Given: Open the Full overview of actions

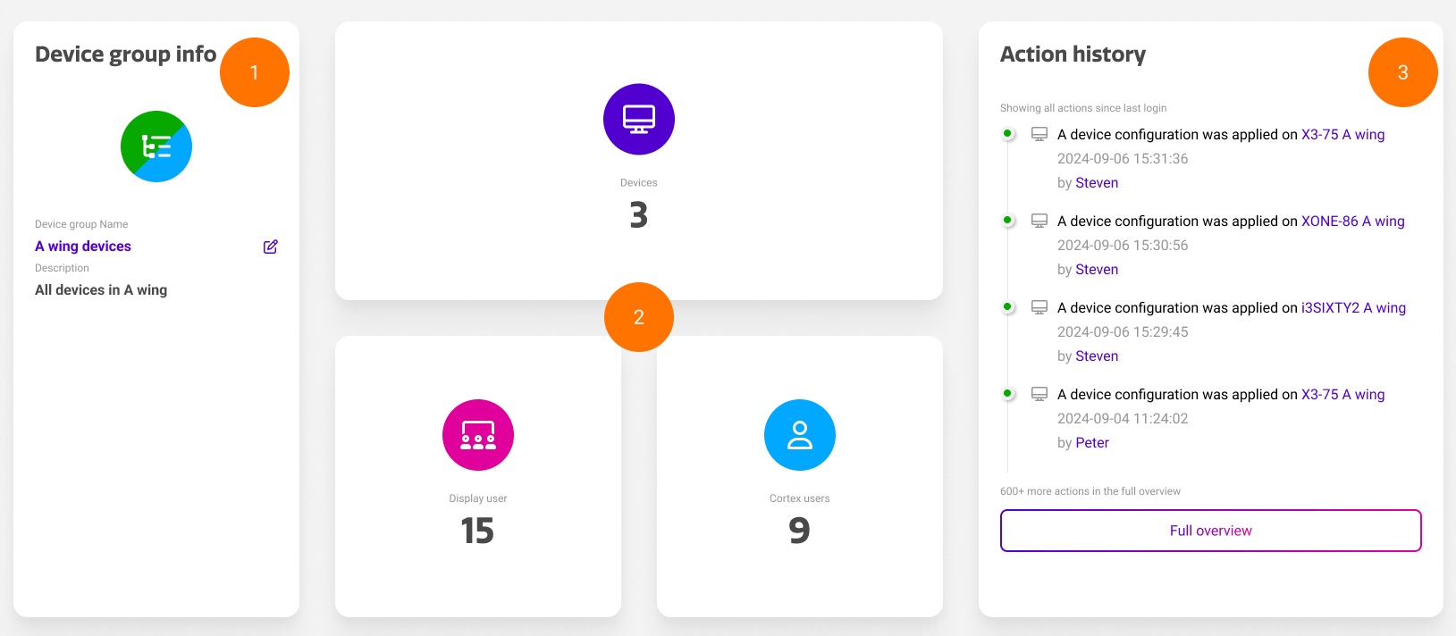Looking at the screenshot, I should point(1210,531).
